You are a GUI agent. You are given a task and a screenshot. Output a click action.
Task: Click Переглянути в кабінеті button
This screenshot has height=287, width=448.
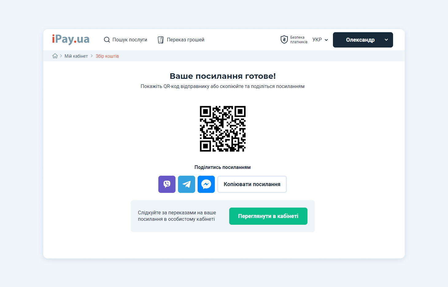[x=268, y=216]
